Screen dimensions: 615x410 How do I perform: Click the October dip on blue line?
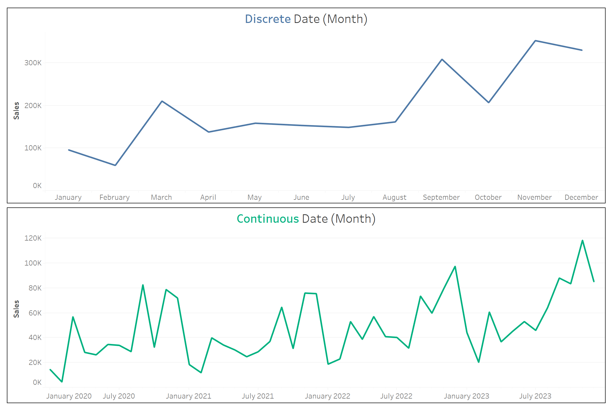[488, 102]
